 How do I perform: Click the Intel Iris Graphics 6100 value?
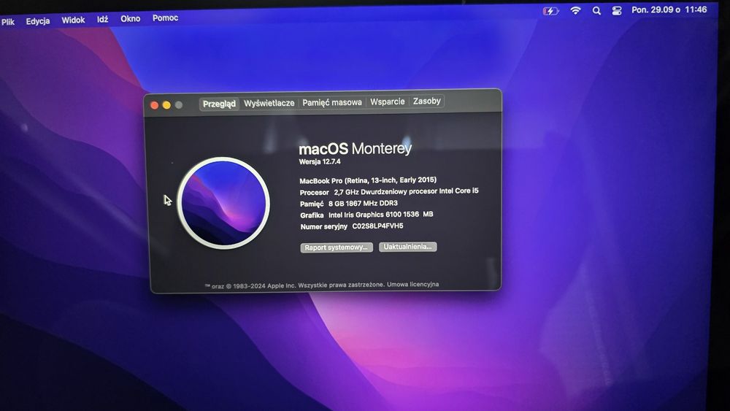(x=381, y=215)
